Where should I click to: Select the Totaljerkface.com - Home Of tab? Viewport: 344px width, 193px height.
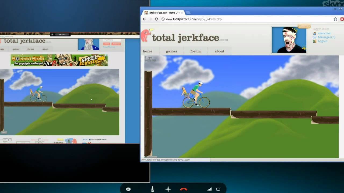click(x=163, y=13)
